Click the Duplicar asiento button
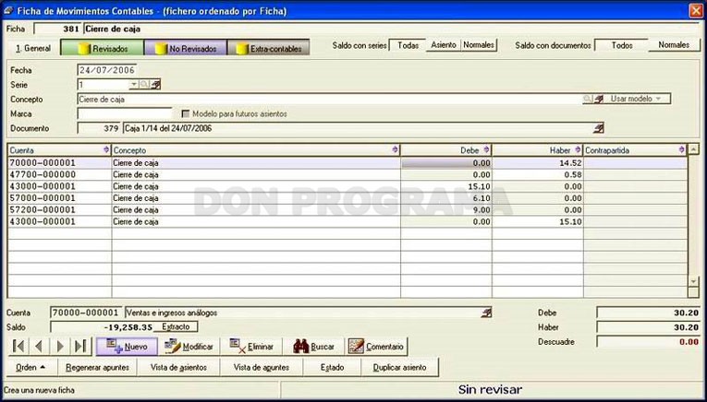This screenshot has width=707, height=402. (399, 367)
